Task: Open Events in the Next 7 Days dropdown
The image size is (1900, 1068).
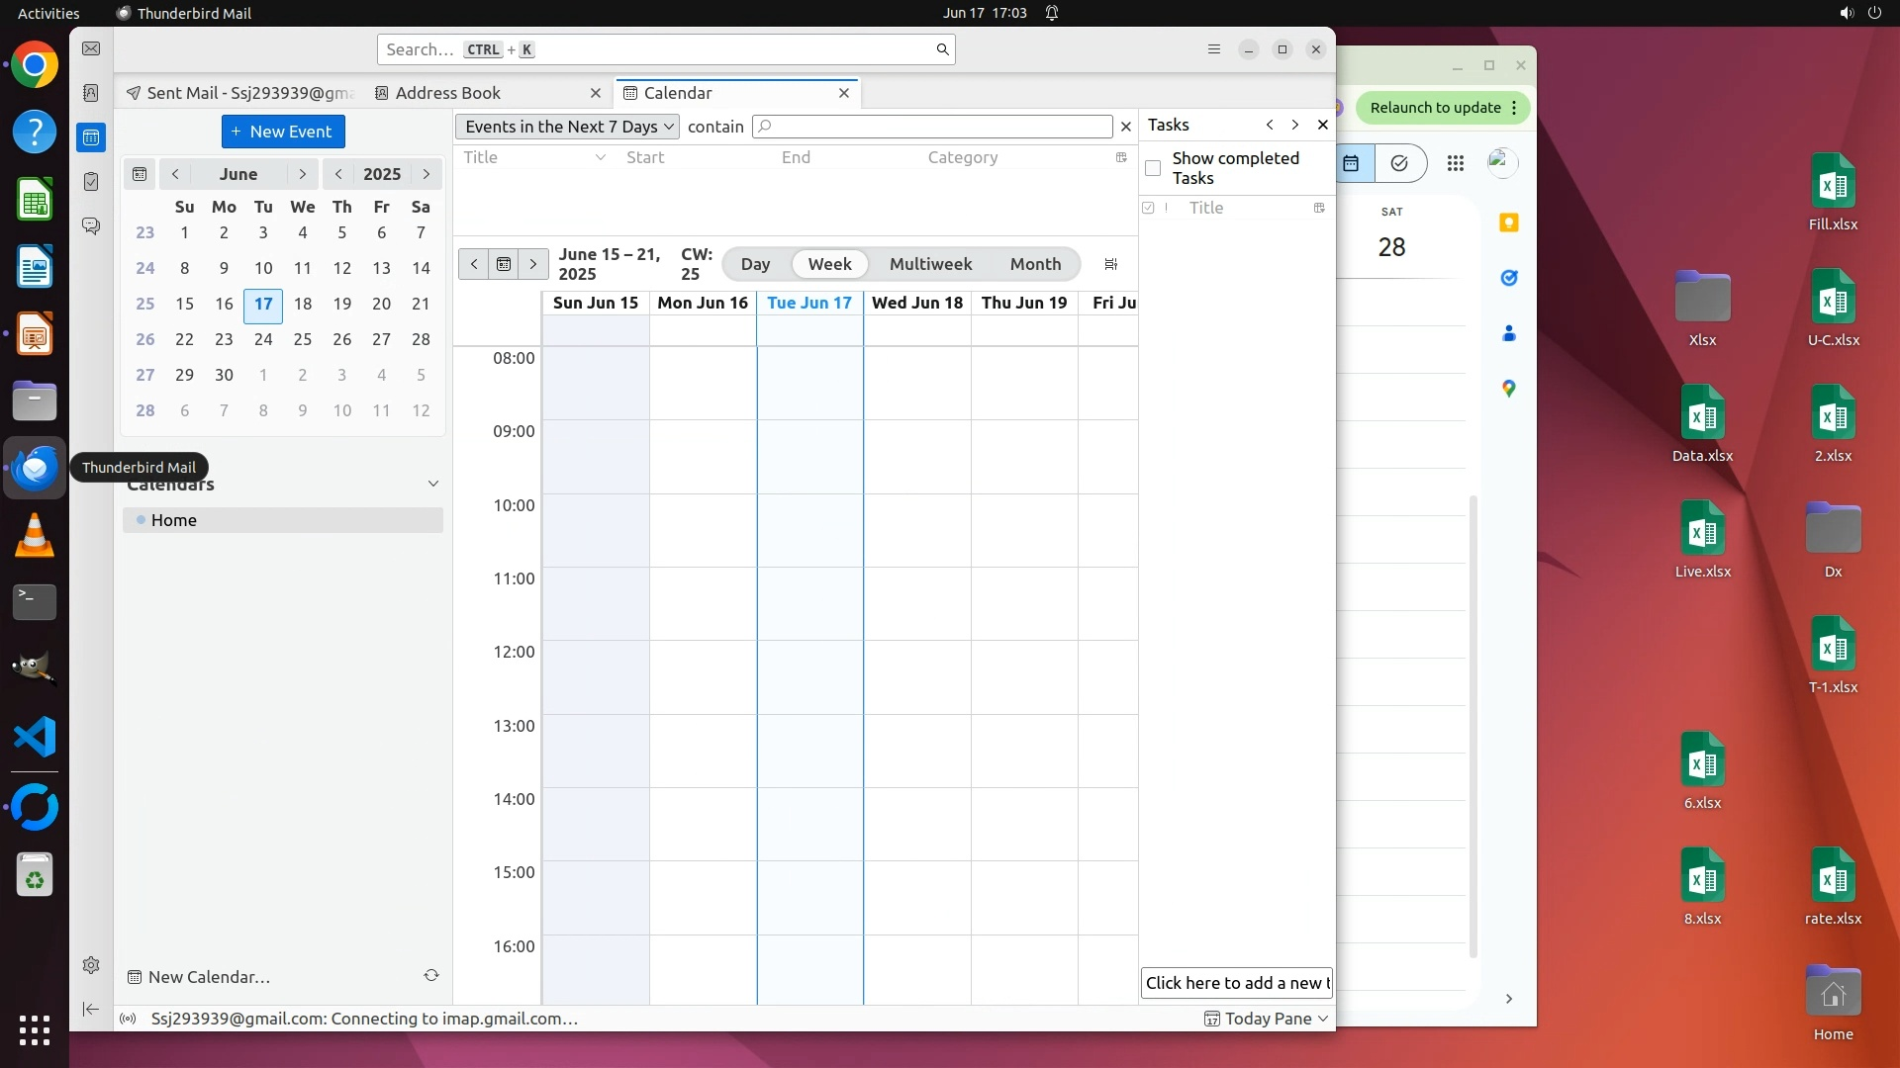Action: pyautogui.click(x=567, y=127)
